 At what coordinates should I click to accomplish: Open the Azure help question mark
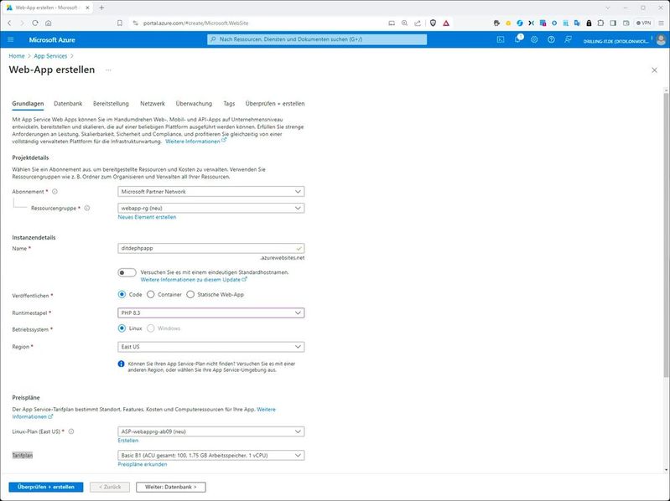coord(551,39)
